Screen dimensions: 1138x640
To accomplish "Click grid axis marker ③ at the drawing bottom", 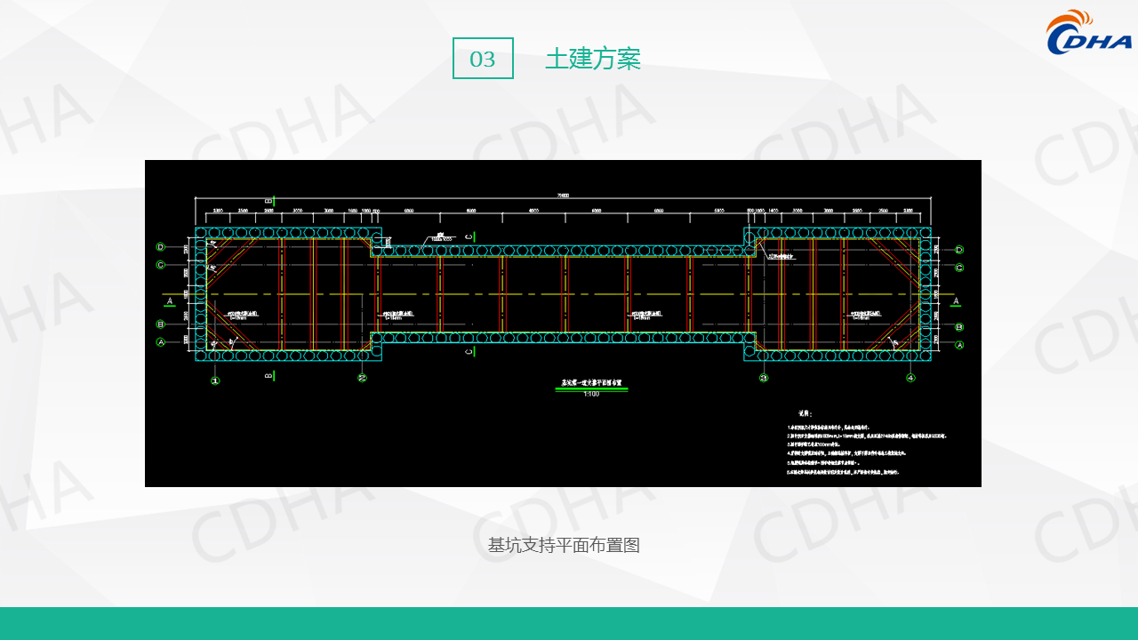I will [x=764, y=379].
